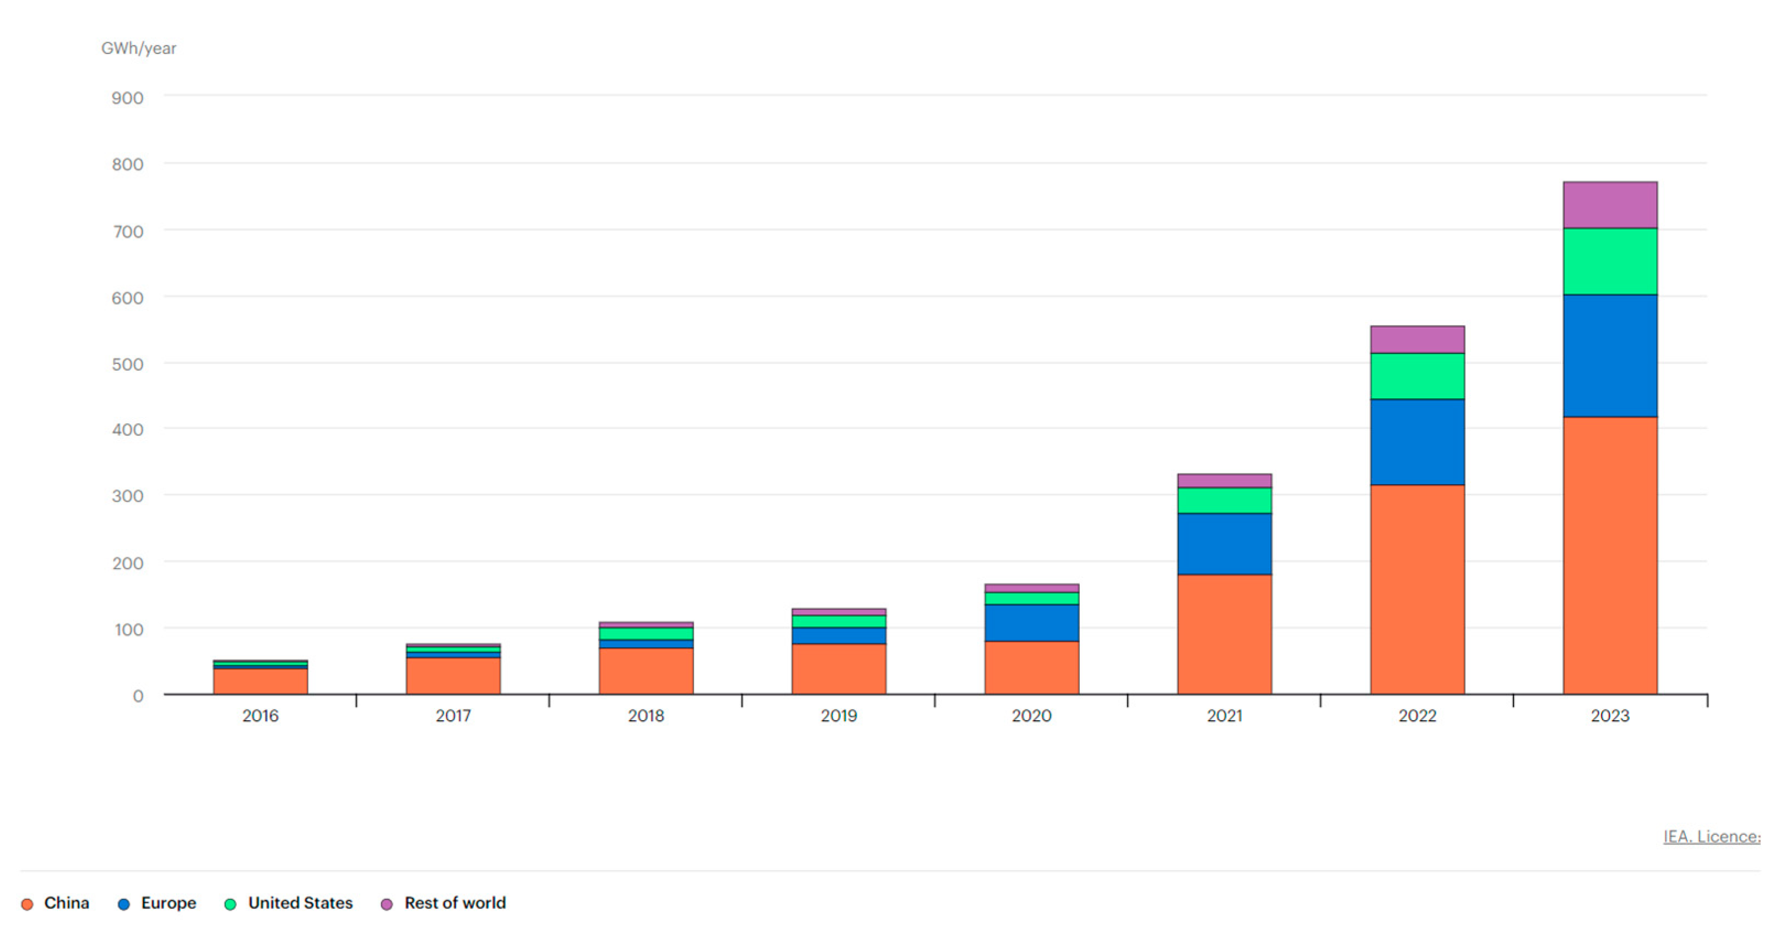Click the 2019 x-axis year label

pos(839,715)
